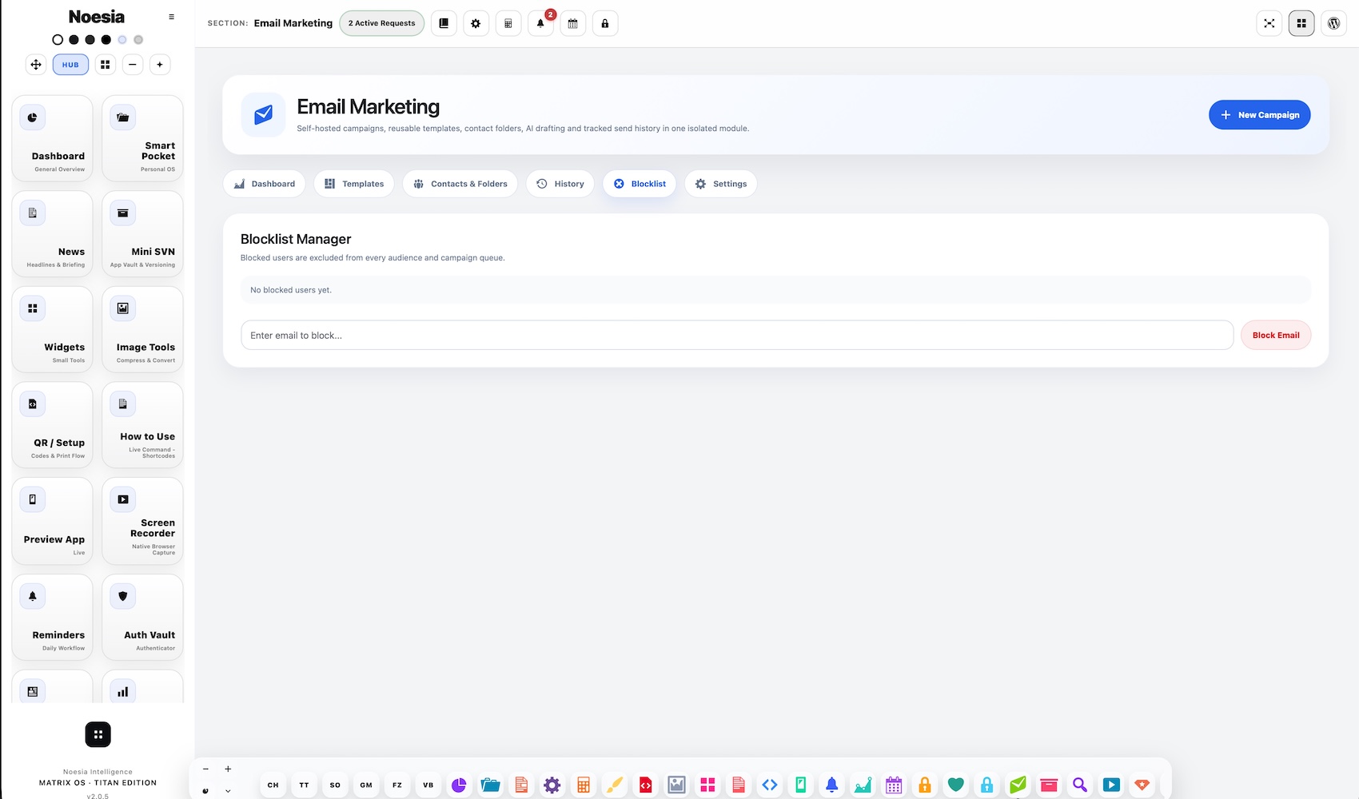Select the light blue theme color dot
1359x799 pixels.
122,39
